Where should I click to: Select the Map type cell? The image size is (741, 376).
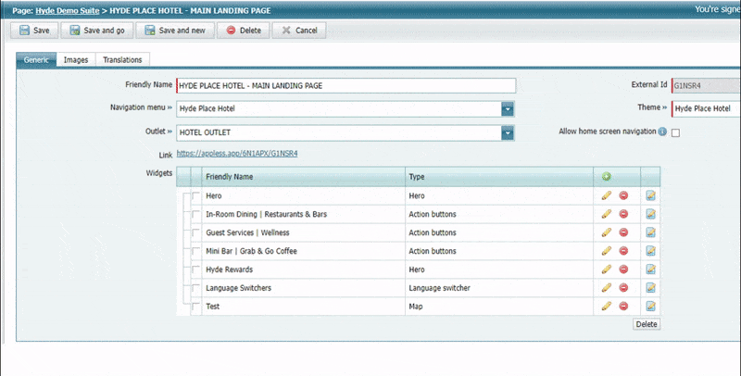499,307
